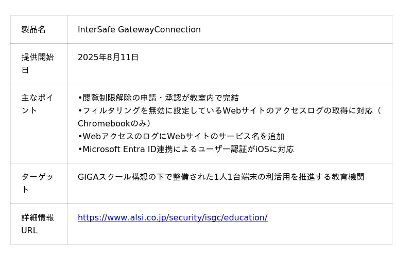The image size is (412, 260).
Task: Click the 詳細情報URL label cell
Action: (x=39, y=224)
